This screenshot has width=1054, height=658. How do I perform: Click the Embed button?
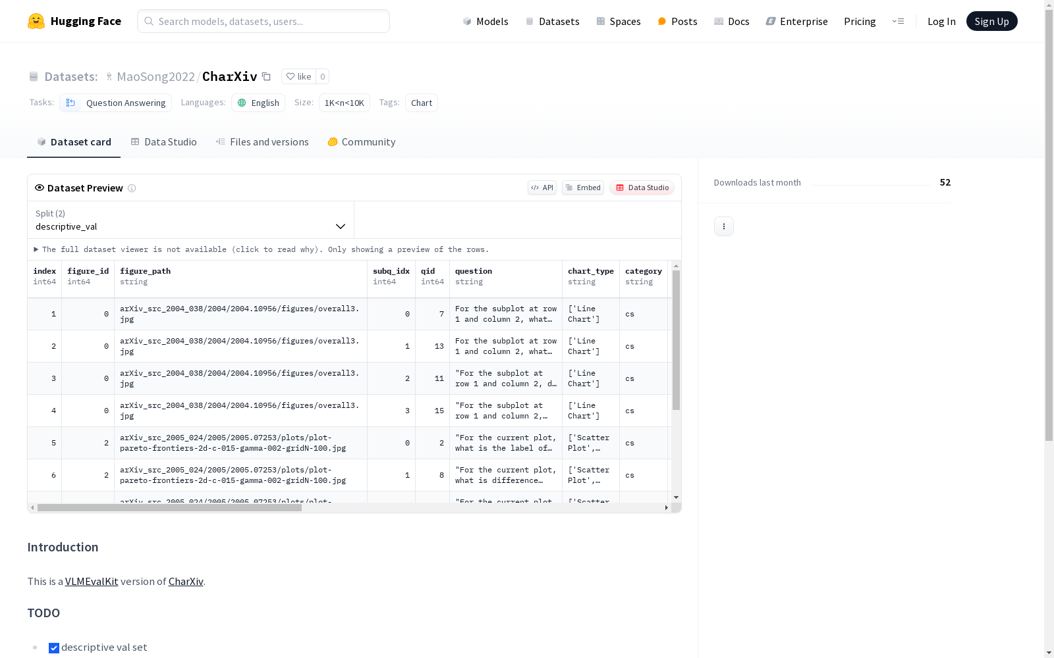click(583, 188)
